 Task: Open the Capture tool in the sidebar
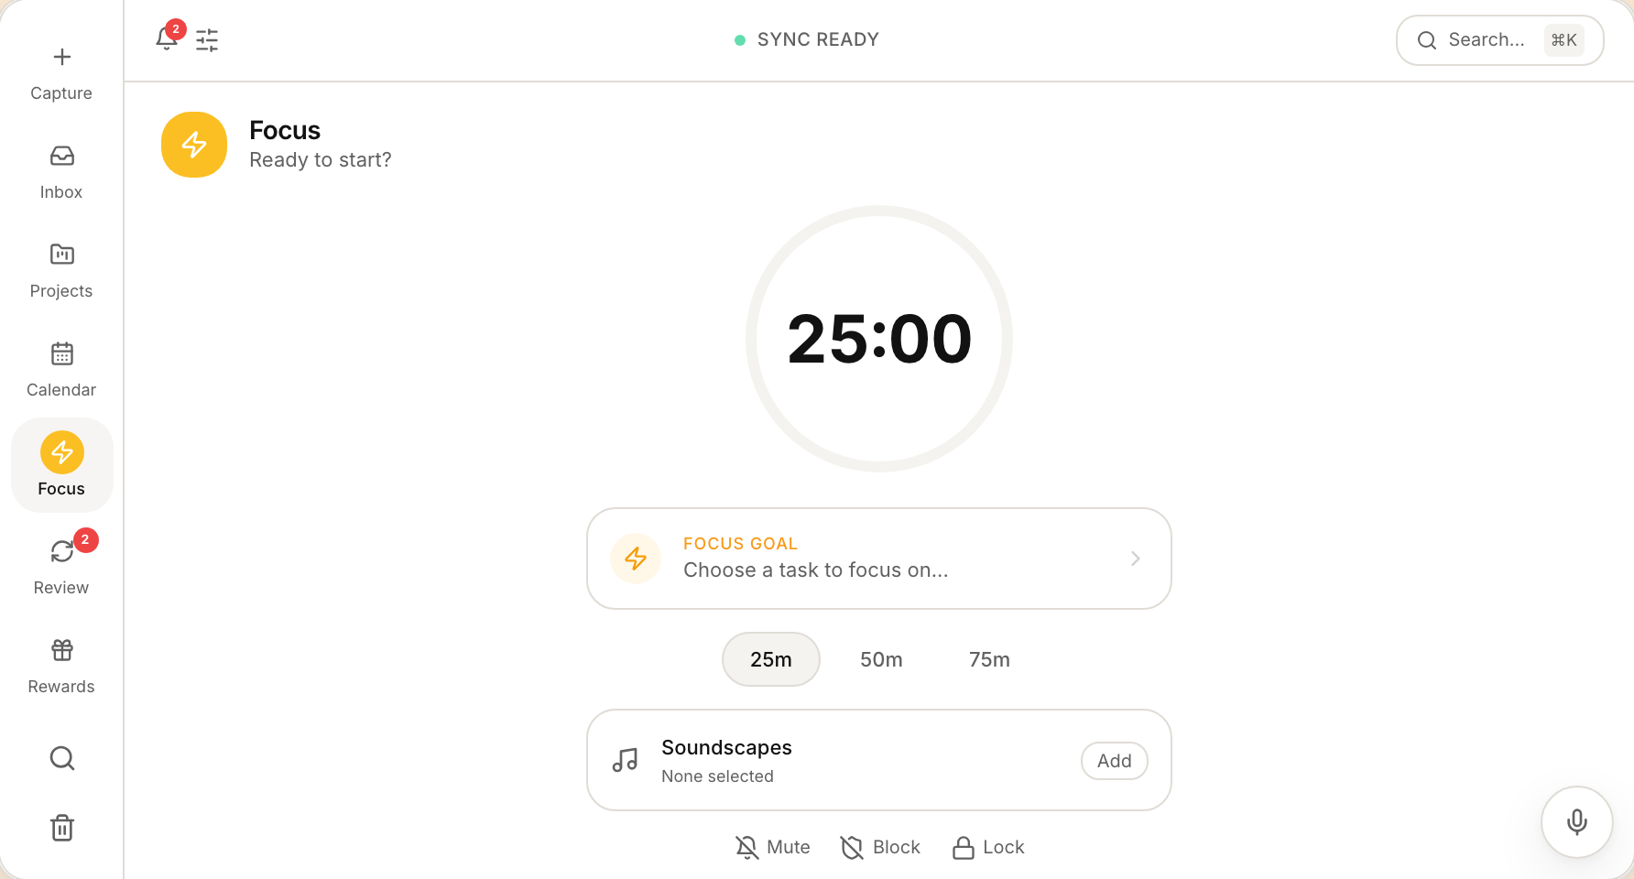[x=61, y=73]
